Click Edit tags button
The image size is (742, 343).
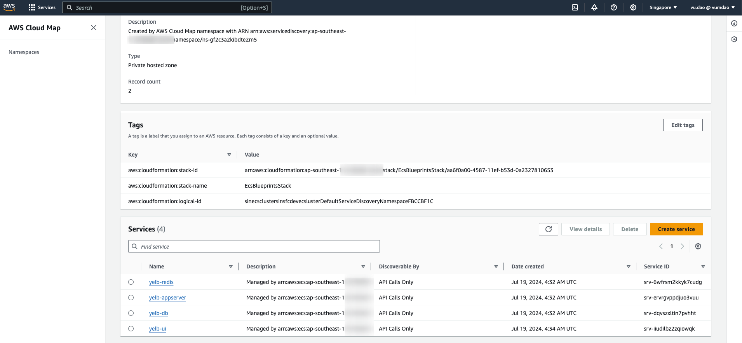coord(683,125)
